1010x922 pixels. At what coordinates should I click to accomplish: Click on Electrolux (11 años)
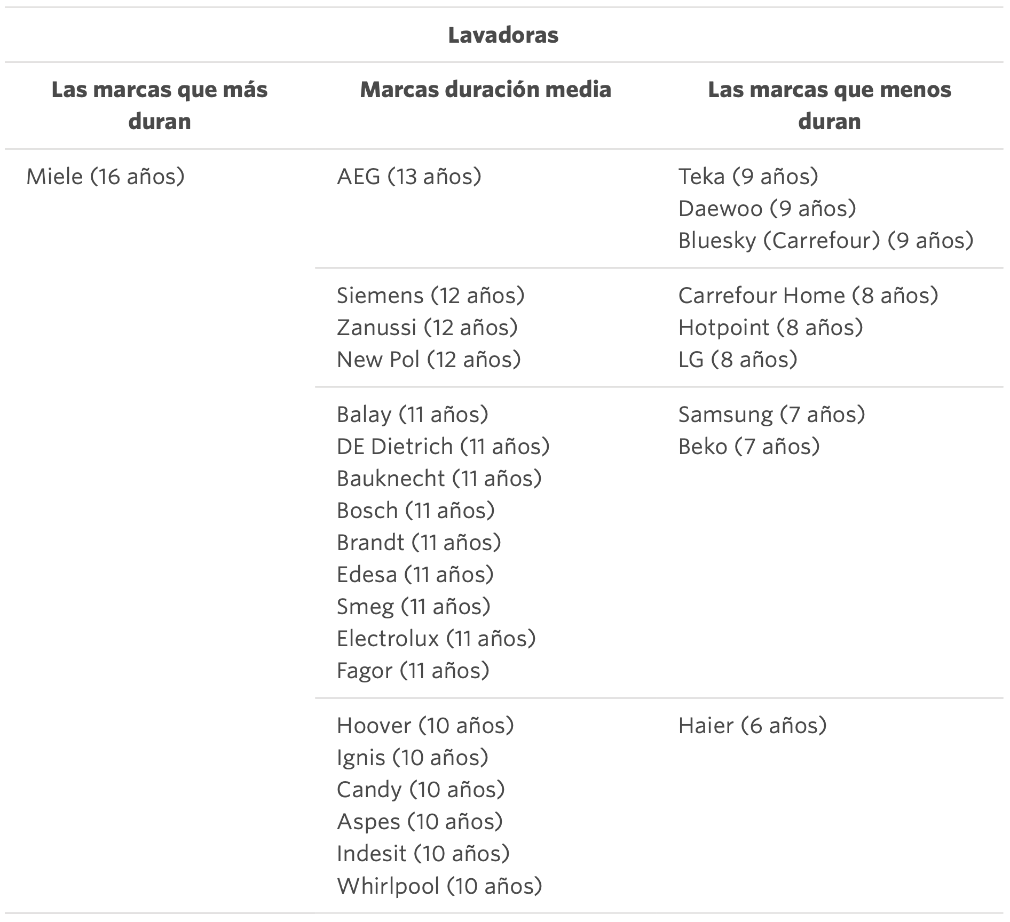click(436, 639)
